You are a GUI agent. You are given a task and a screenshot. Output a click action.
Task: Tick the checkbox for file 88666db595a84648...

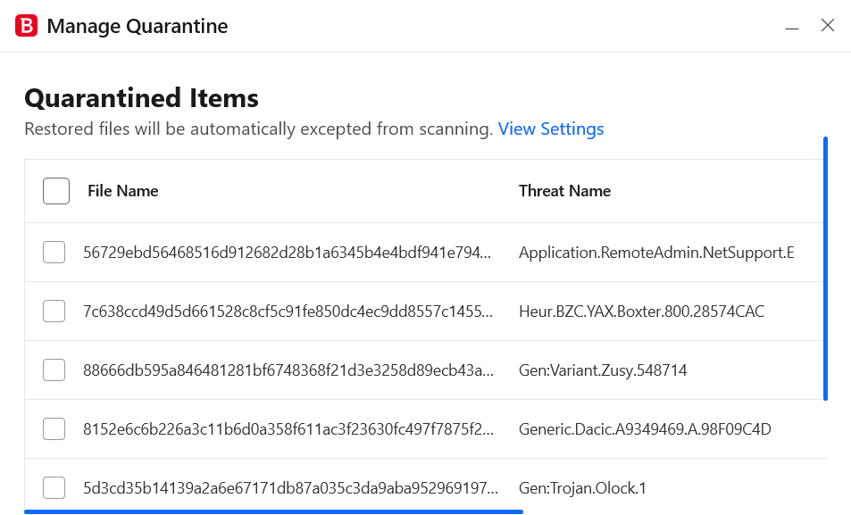click(x=54, y=370)
